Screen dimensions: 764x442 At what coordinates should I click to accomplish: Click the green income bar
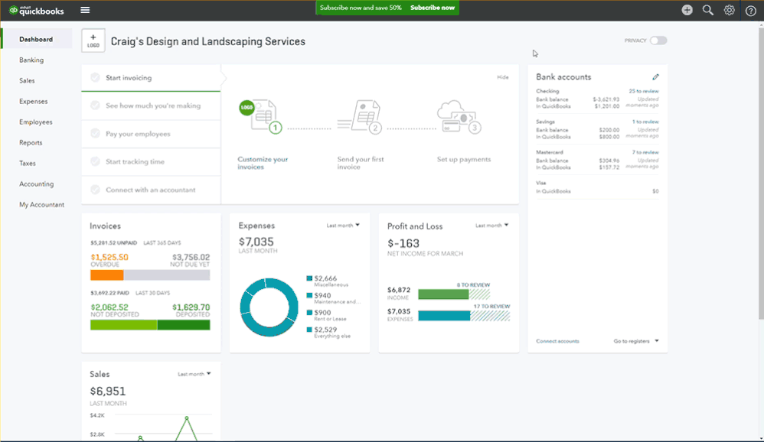(443, 294)
